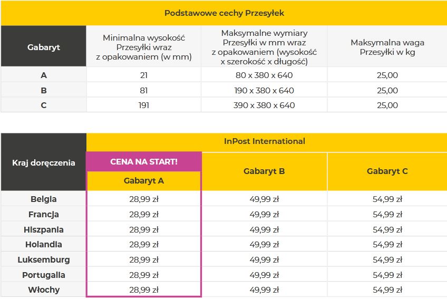447x299 pixels.
Task: Select the minimum height value 191
Action: tap(144, 105)
